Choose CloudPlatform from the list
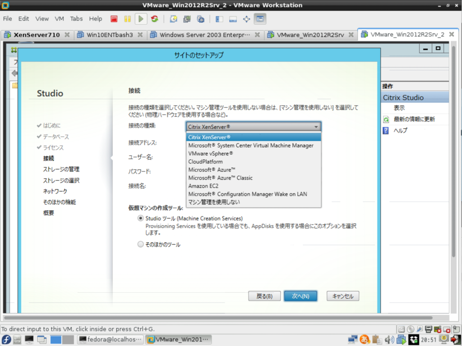462x346 pixels. click(x=254, y=161)
